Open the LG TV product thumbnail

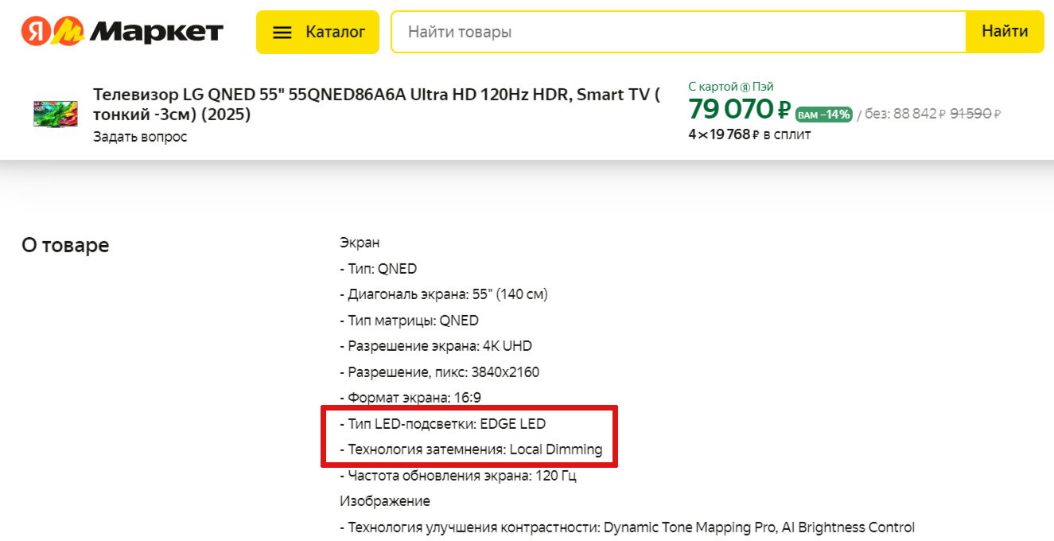[x=56, y=114]
